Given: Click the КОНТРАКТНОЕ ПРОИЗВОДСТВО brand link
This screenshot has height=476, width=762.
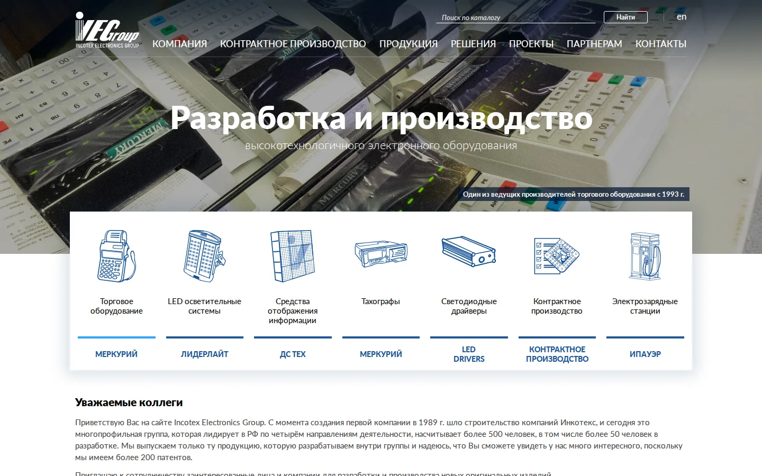Looking at the screenshot, I should [x=557, y=354].
